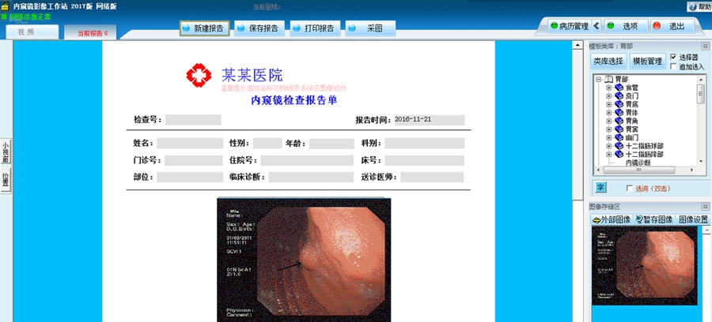Collapse the 胃部 root tree node
This screenshot has width=712, height=322.
tap(598, 79)
